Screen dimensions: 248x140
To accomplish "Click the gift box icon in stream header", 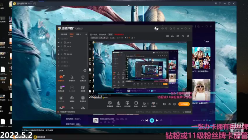I will click(x=167, y=36).
